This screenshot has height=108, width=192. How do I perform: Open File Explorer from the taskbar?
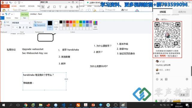40,105
